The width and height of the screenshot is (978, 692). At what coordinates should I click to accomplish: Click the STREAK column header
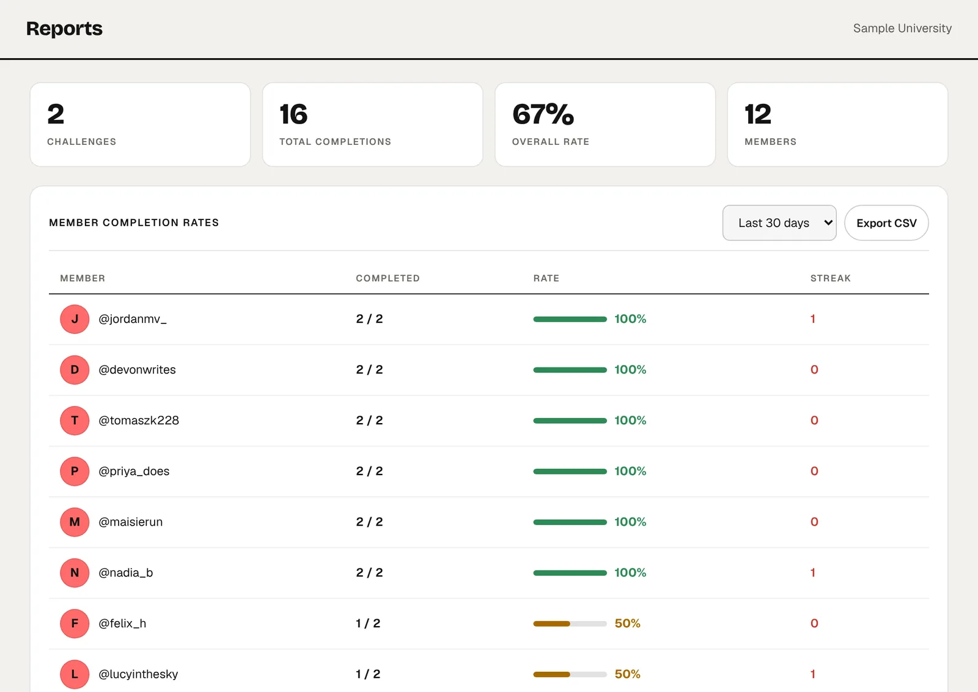830,278
